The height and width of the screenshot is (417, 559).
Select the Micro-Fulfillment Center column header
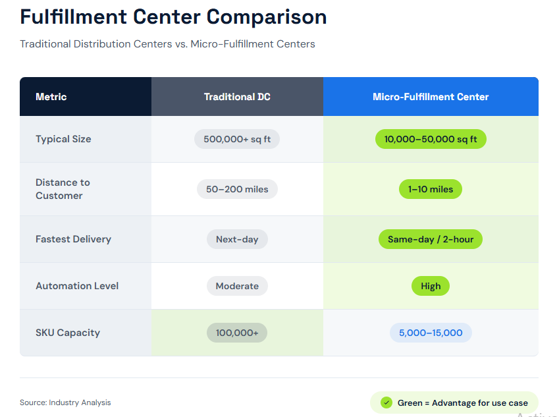pyautogui.click(x=431, y=97)
